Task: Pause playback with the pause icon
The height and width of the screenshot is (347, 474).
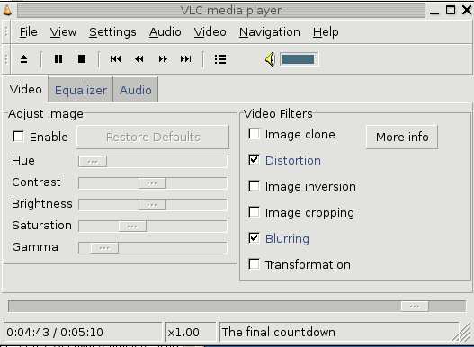Action: tap(58, 59)
